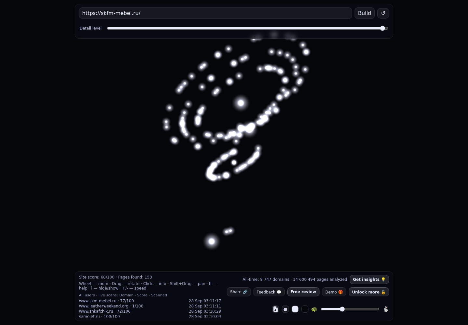Click the Build button
This screenshot has width=468, height=325.
click(x=364, y=13)
